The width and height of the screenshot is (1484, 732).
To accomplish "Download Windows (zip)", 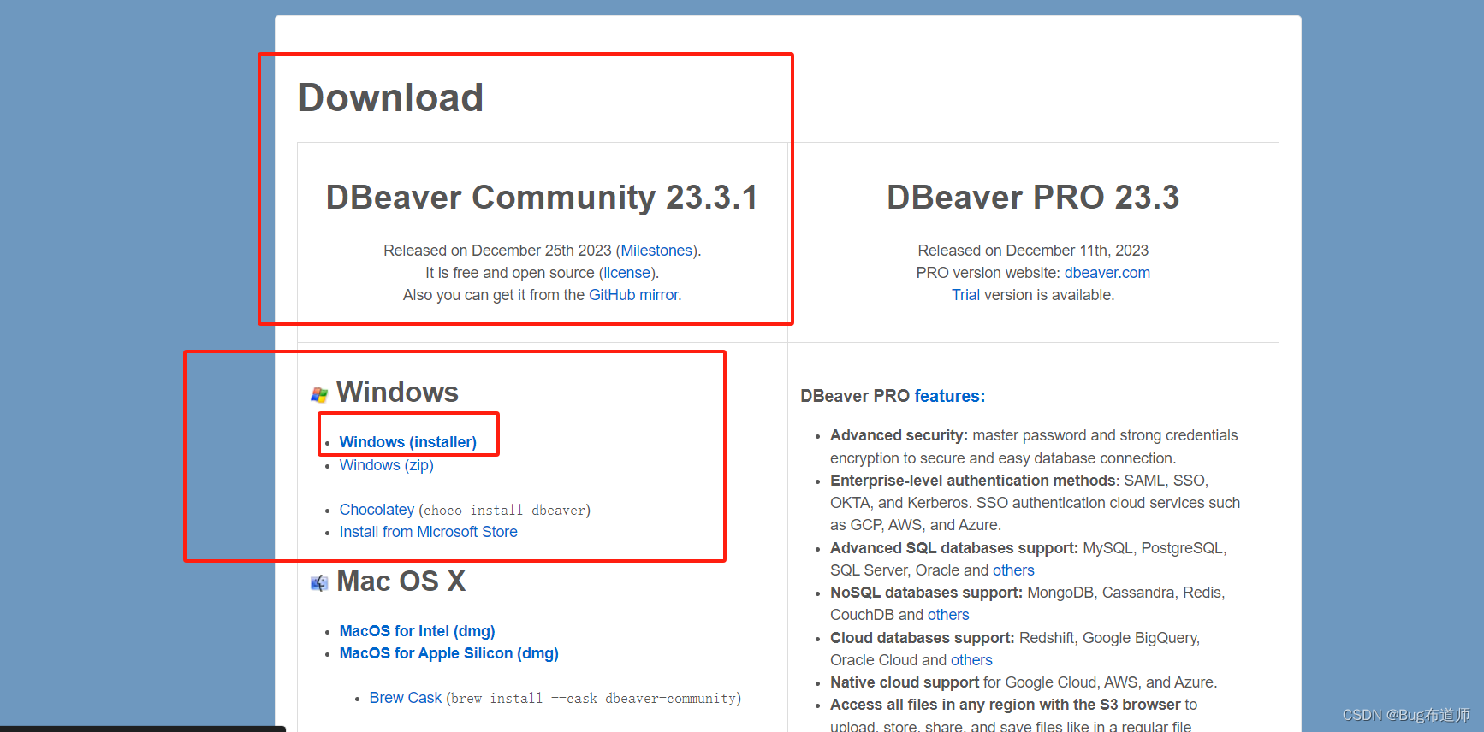I will 386,465.
